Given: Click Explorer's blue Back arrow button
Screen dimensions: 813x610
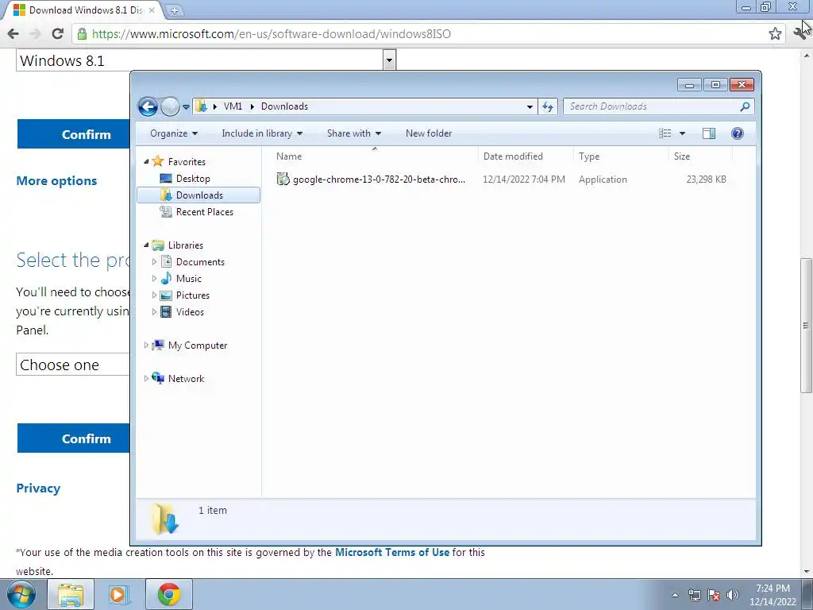Looking at the screenshot, I should pos(148,107).
